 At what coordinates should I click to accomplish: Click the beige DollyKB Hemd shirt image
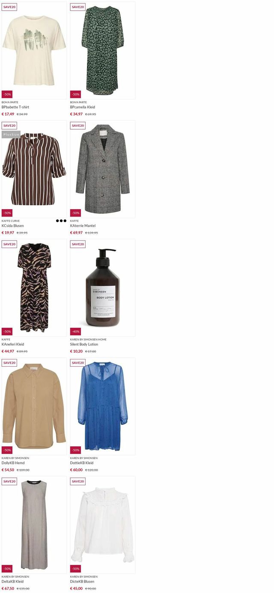tap(34, 406)
